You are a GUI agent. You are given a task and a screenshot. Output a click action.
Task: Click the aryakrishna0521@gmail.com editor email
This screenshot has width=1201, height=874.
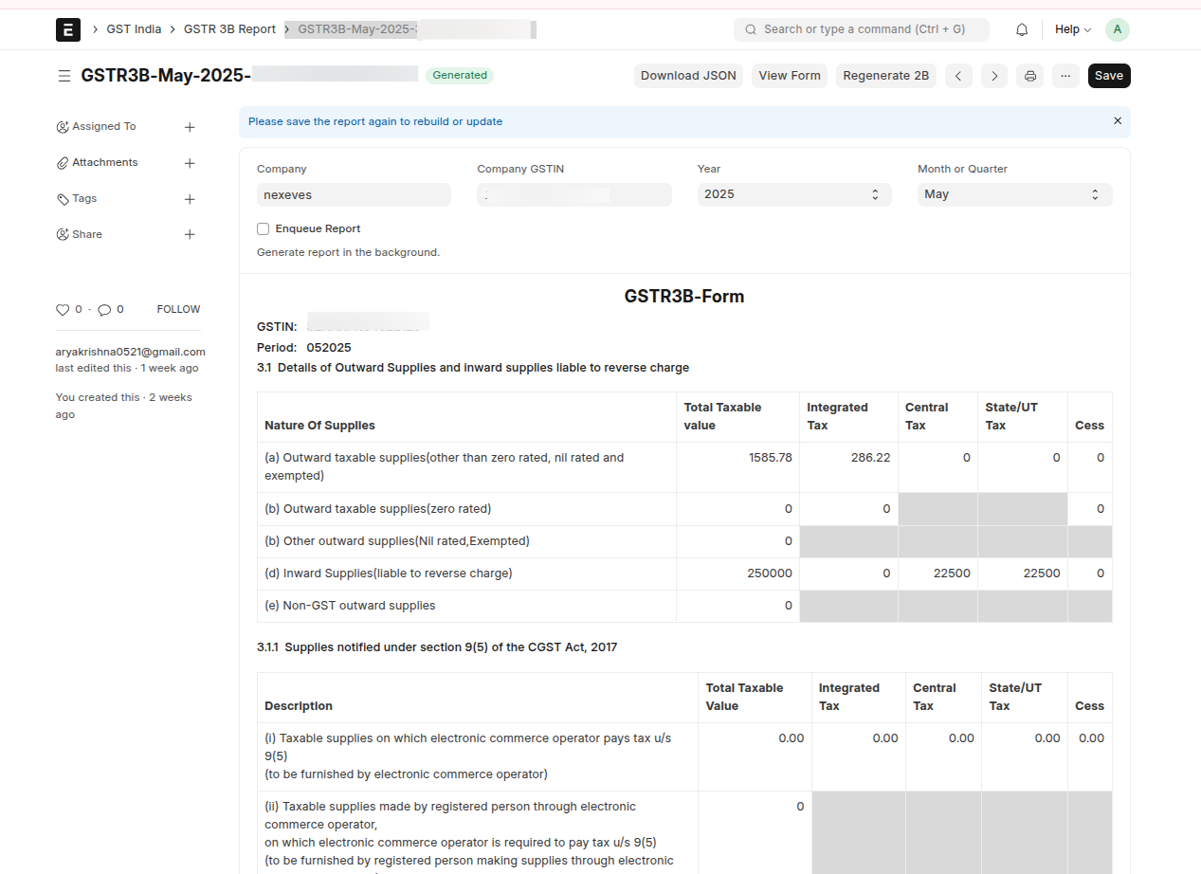[130, 352]
